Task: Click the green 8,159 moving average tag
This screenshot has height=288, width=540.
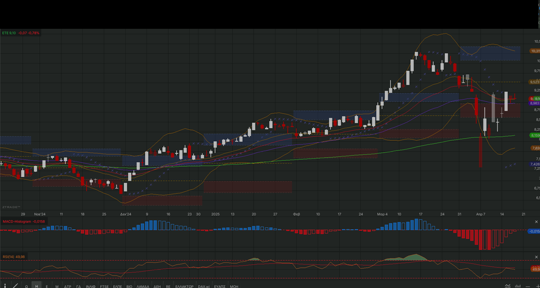Action: click(x=535, y=135)
